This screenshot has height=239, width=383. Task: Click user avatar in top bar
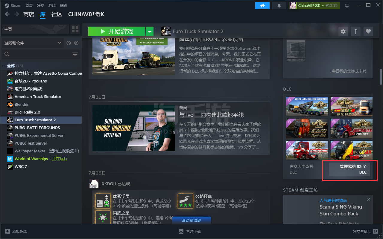click(x=293, y=5)
